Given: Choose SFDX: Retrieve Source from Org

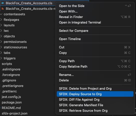Looking at the screenshot, I should (x=95, y=110).
